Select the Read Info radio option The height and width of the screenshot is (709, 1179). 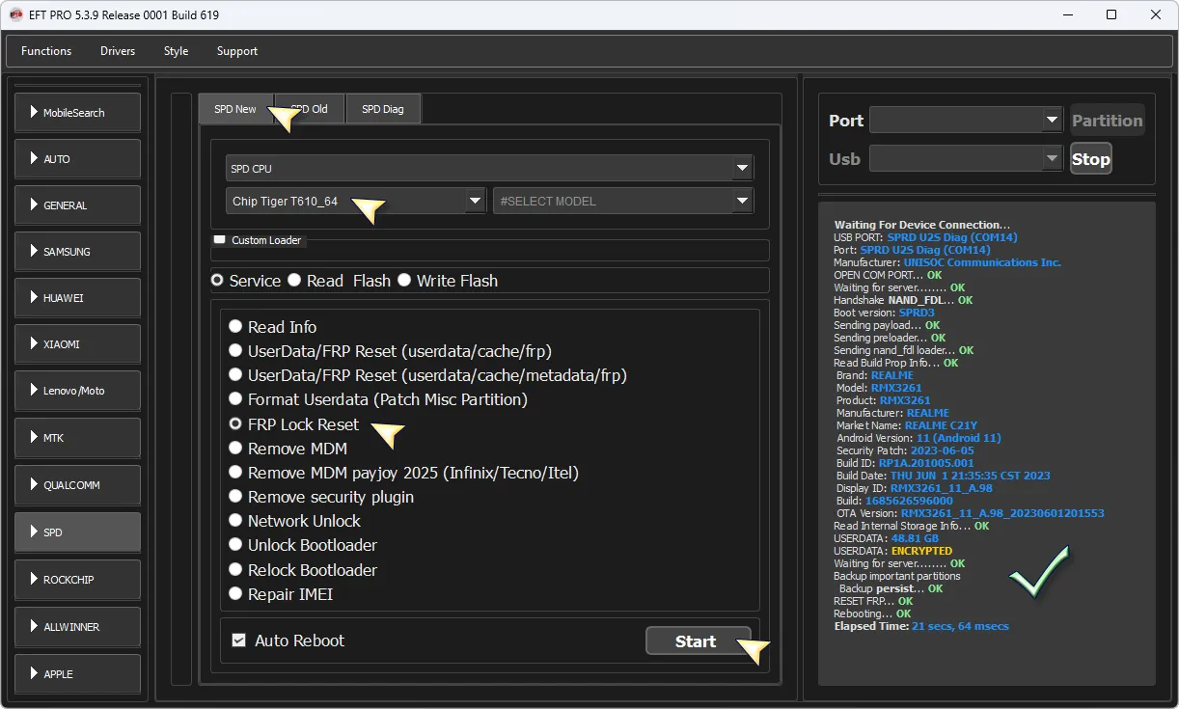(235, 327)
